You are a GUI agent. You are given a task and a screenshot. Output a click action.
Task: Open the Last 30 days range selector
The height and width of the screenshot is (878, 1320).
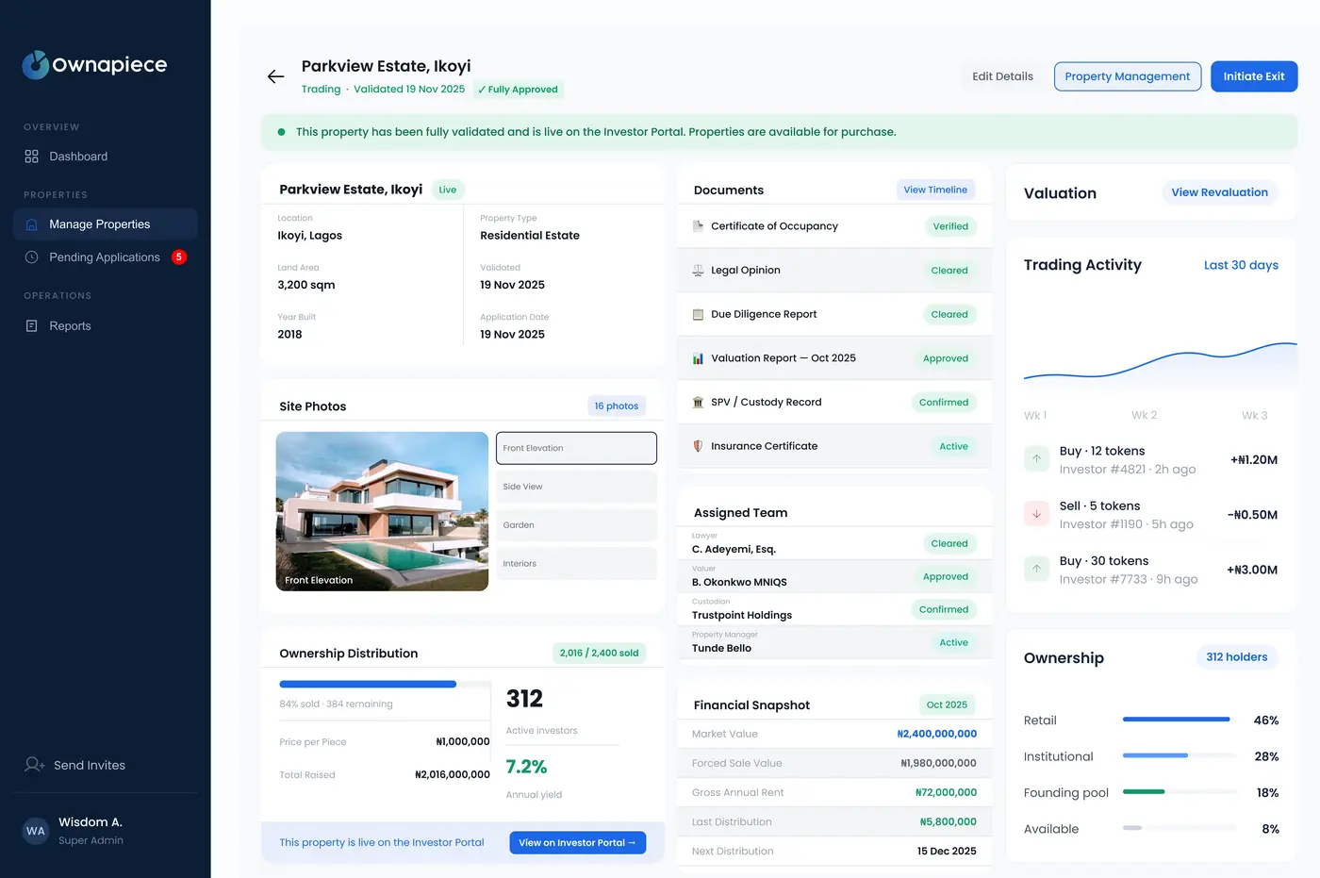(x=1241, y=265)
